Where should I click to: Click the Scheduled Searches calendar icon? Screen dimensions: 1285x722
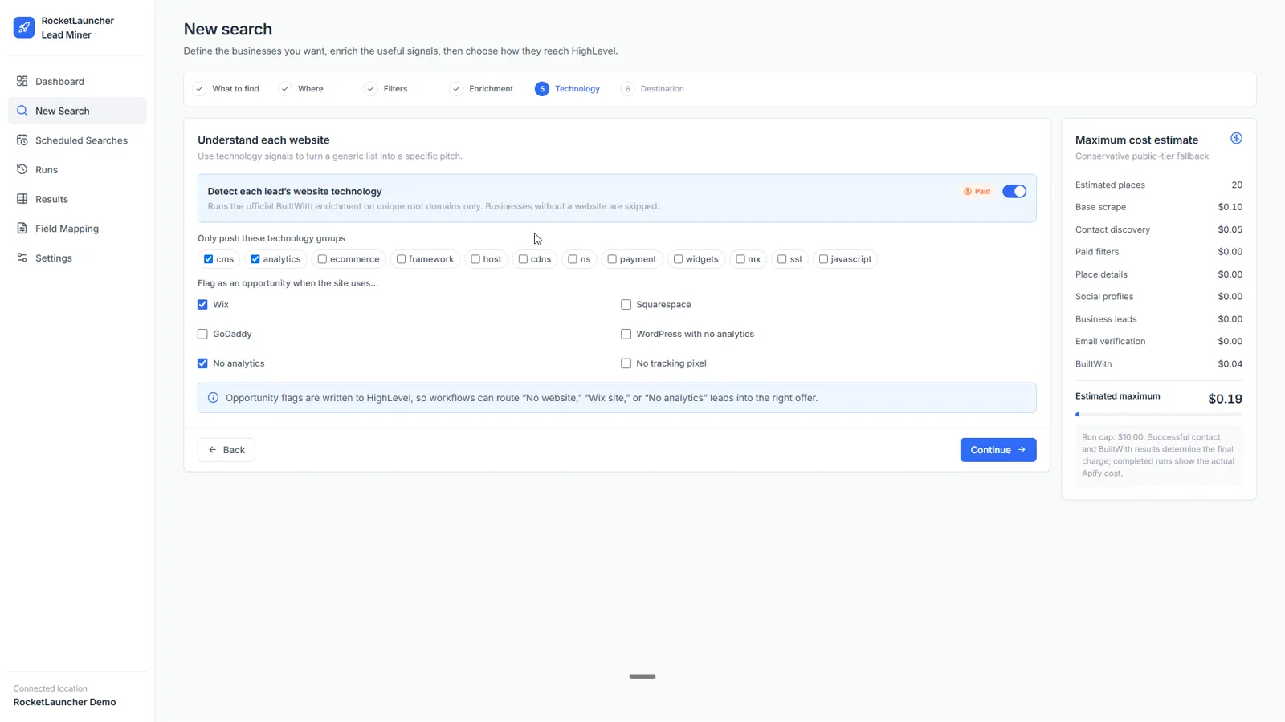22,140
